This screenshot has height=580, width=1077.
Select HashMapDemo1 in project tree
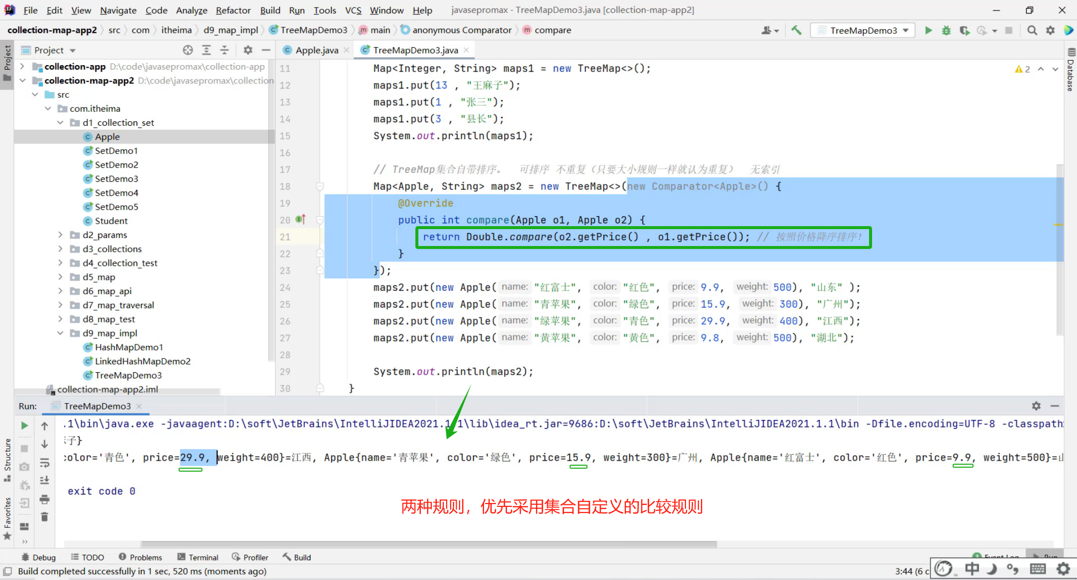pos(129,347)
